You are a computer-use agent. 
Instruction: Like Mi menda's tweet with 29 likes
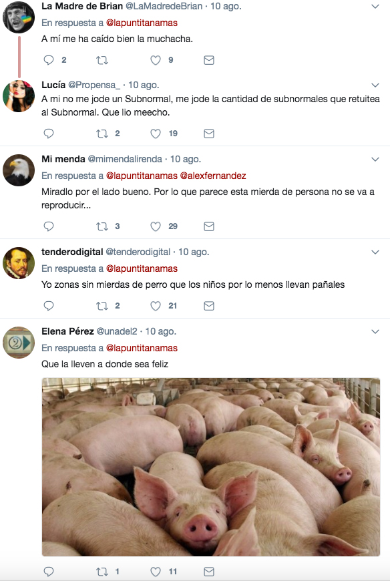coord(156,226)
